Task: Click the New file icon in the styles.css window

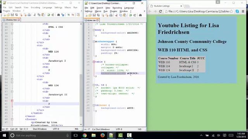Action: 86,15
